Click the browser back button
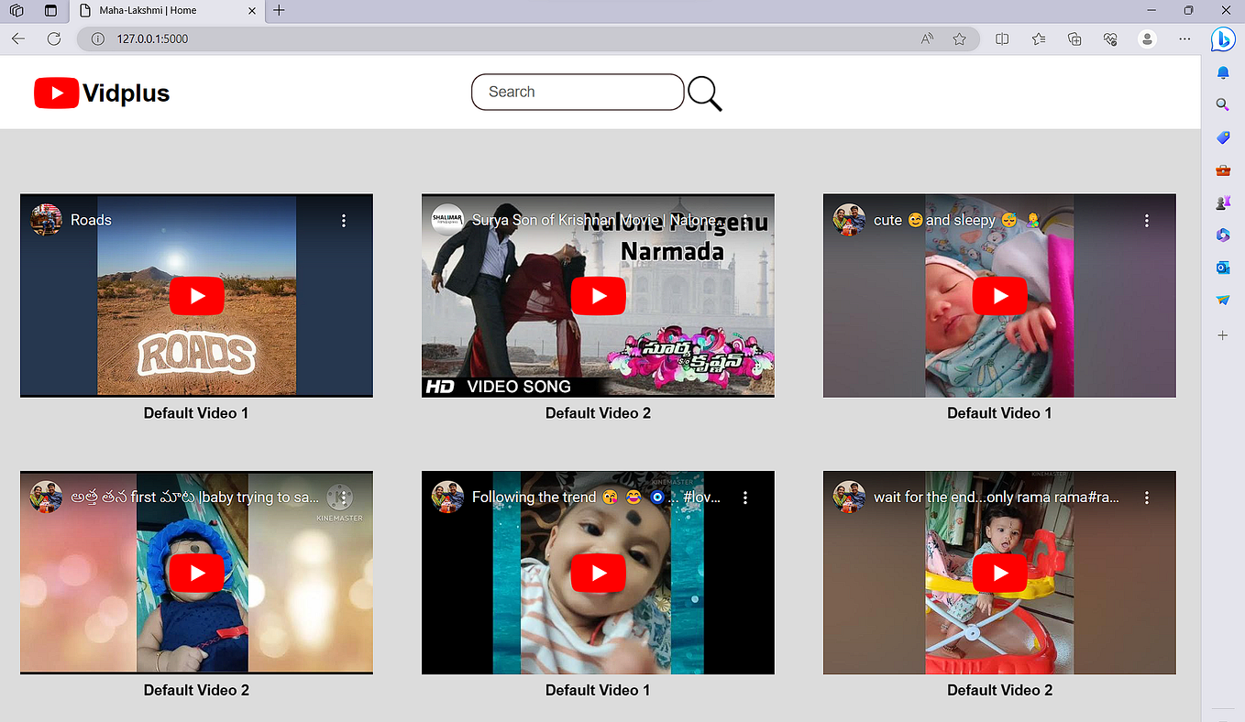This screenshot has width=1245, height=722. tap(18, 39)
